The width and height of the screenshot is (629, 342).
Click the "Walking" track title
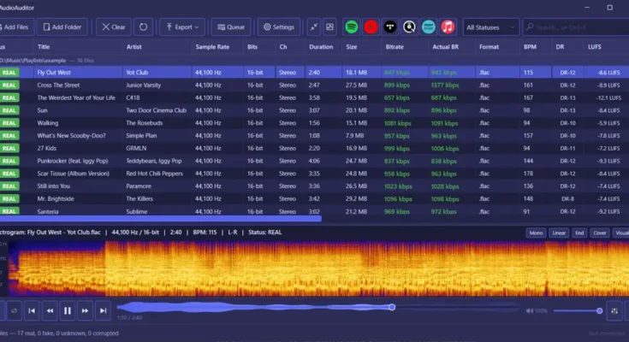(48, 123)
